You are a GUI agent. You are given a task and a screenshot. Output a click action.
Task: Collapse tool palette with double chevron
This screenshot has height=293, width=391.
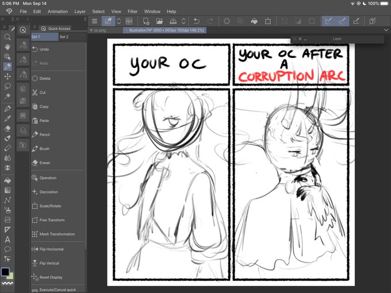click(2, 19)
